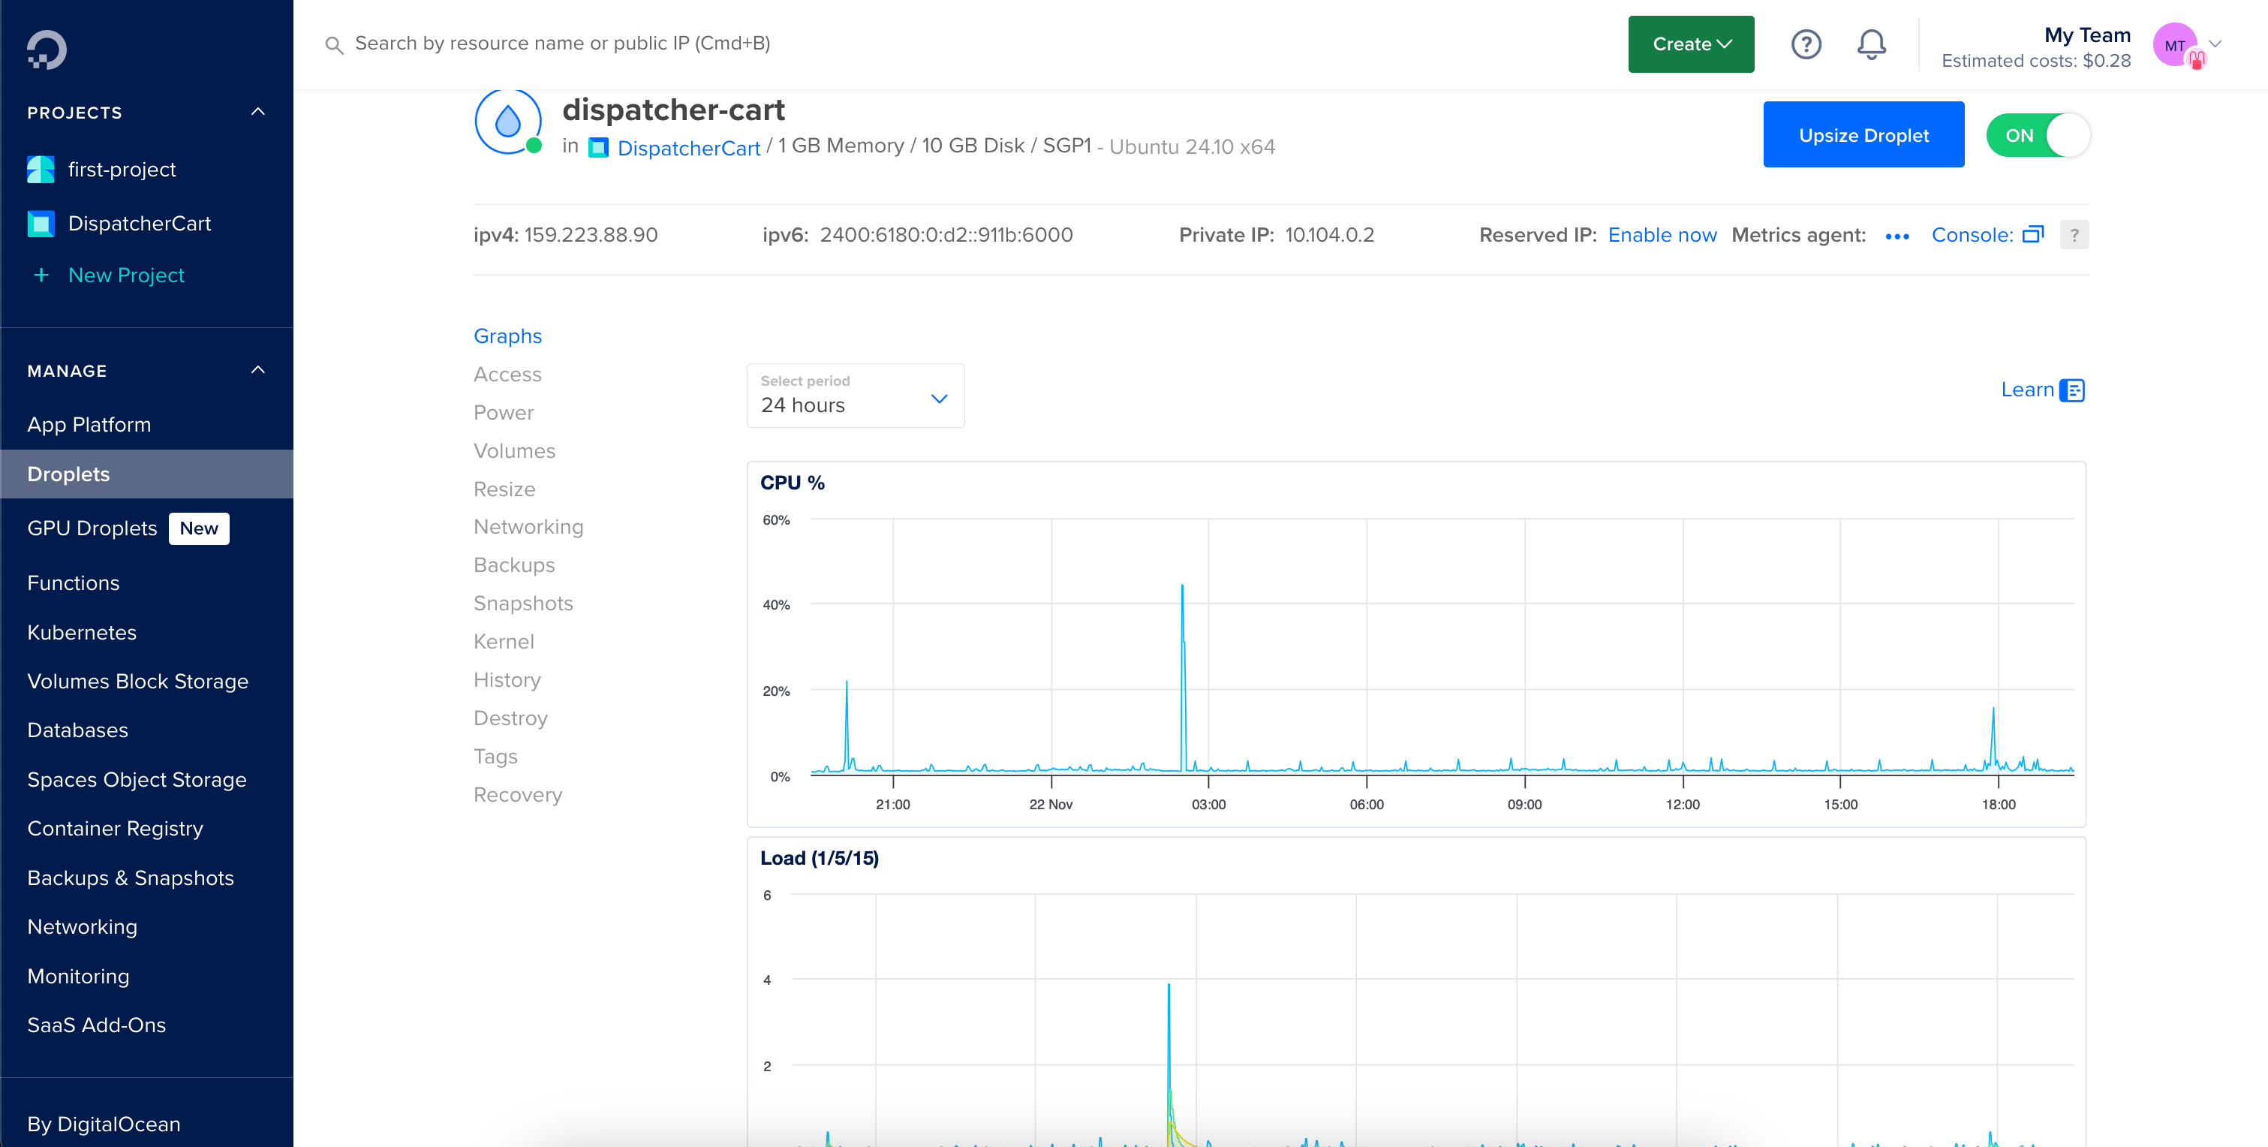Go to Databases
Viewport: 2268px width, 1147px height.
[x=77, y=730]
